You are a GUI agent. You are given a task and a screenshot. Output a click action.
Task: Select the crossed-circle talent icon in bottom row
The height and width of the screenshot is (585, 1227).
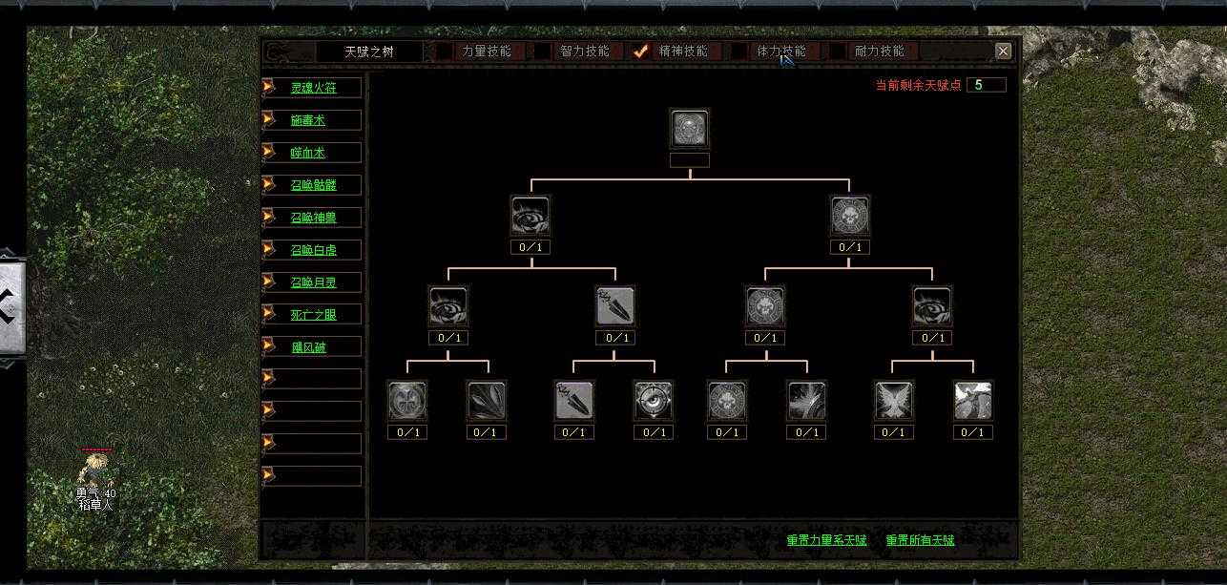[x=407, y=401]
